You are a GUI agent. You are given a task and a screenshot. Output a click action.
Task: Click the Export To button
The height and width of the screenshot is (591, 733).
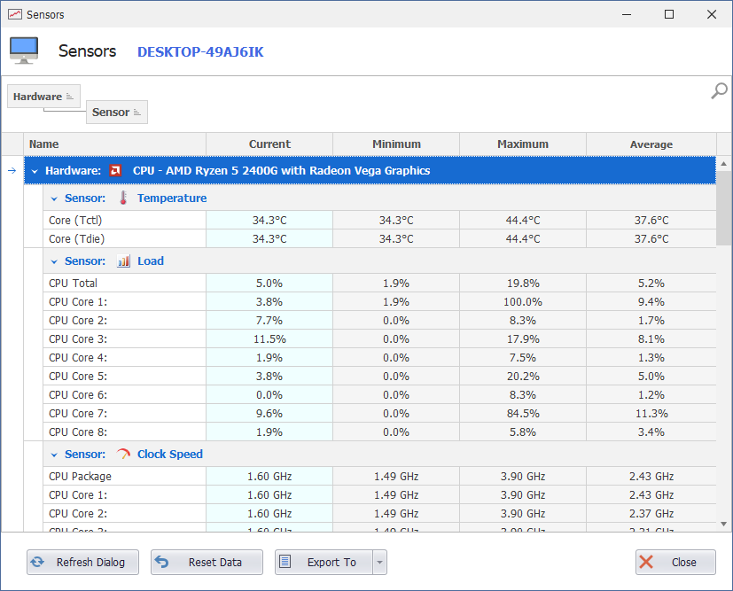tap(324, 562)
